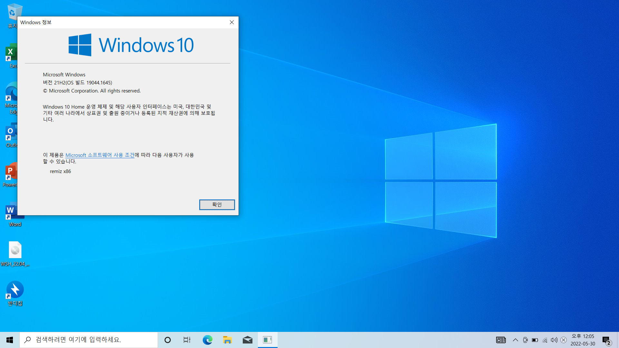Click the 'Microsoft Windows' heading text
This screenshot has width=619, height=348.
(x=64, y=75)
